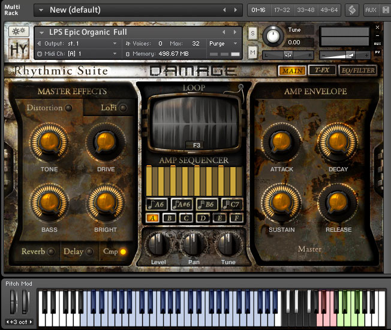Screen dimensions: 391x330
Task: Solo the instrument with S button
Action: point(252,33)
